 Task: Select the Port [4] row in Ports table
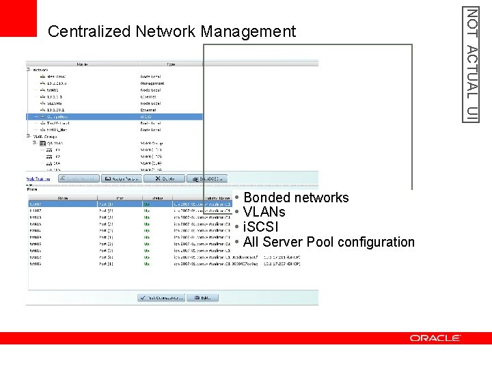pyautogui.click(x=165, y=258)
